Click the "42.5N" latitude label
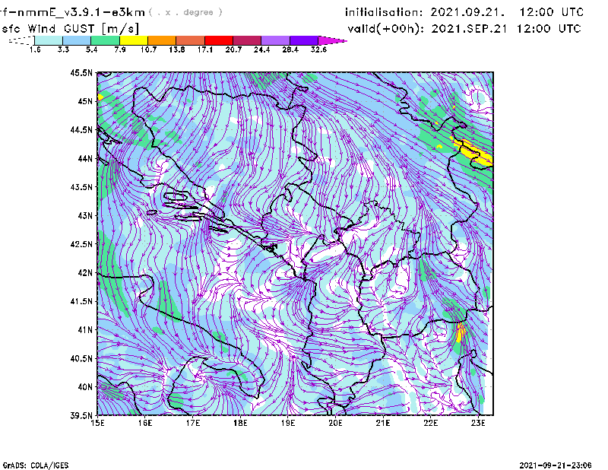 pyautogui.click(x=82, y=244)
